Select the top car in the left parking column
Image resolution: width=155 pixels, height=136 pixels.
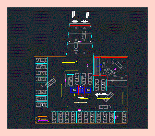(41, 60)
